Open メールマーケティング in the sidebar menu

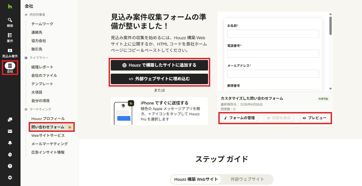click(x=50, y=144)
